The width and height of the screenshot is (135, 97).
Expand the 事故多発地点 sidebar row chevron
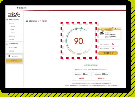(22, 40)
